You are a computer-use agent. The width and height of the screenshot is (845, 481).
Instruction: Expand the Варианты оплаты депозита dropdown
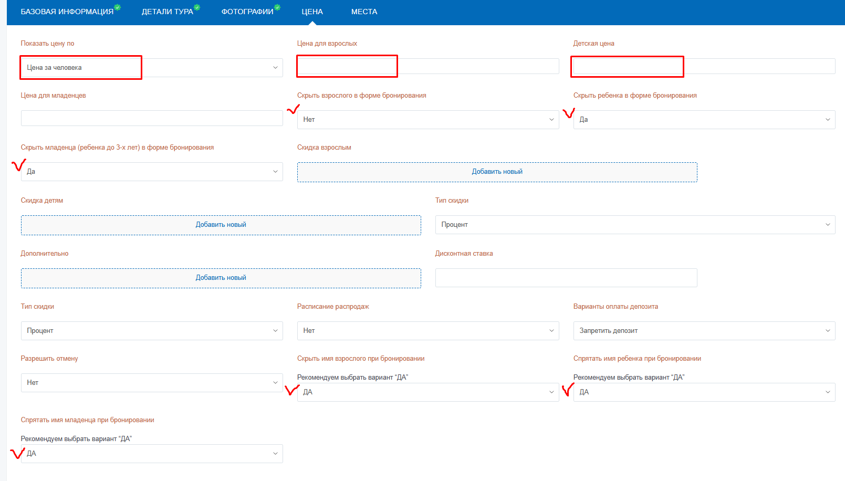click(x=704, y=331)
